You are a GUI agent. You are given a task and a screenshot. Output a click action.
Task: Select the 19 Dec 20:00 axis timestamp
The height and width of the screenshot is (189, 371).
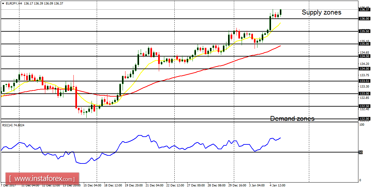click(x=133, y=185)
